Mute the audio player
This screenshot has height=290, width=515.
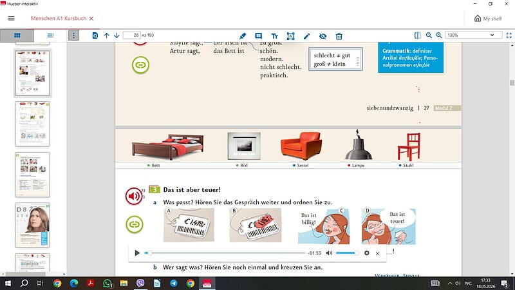[x=329, y=253]
